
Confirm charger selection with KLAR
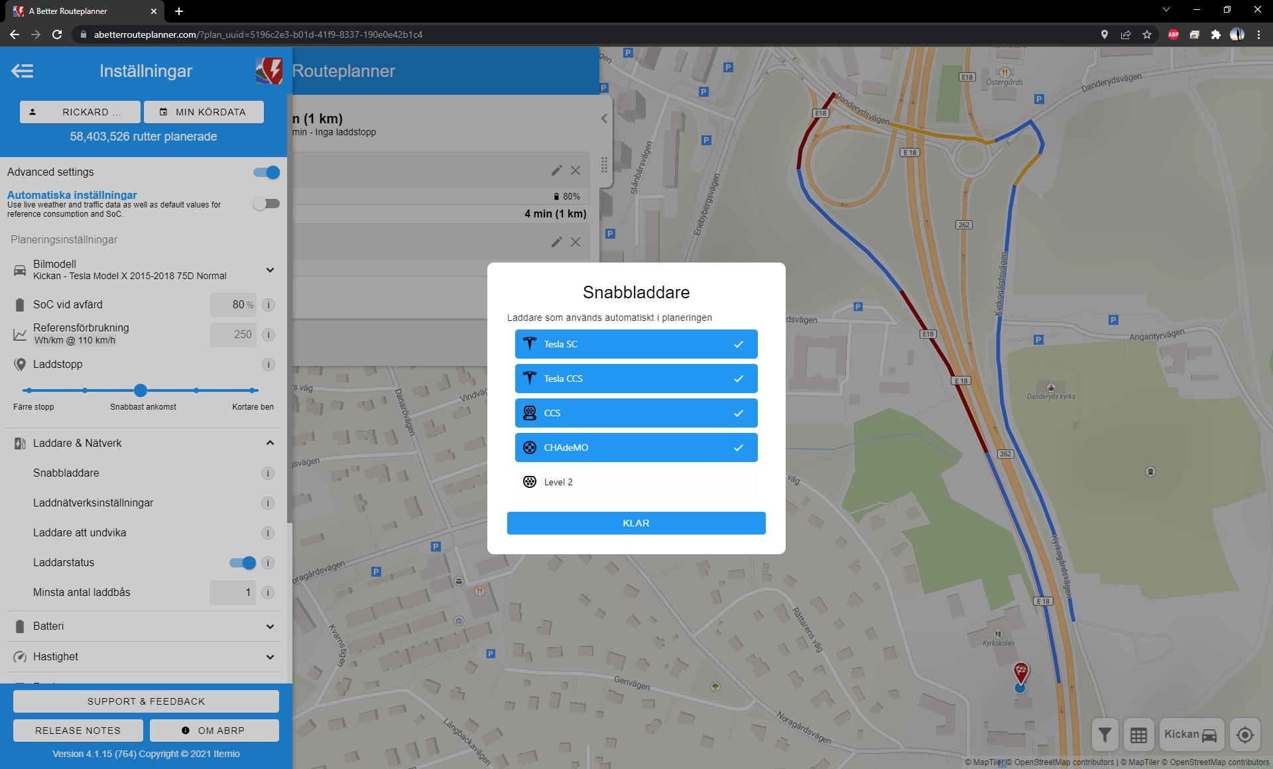(636, 523)
